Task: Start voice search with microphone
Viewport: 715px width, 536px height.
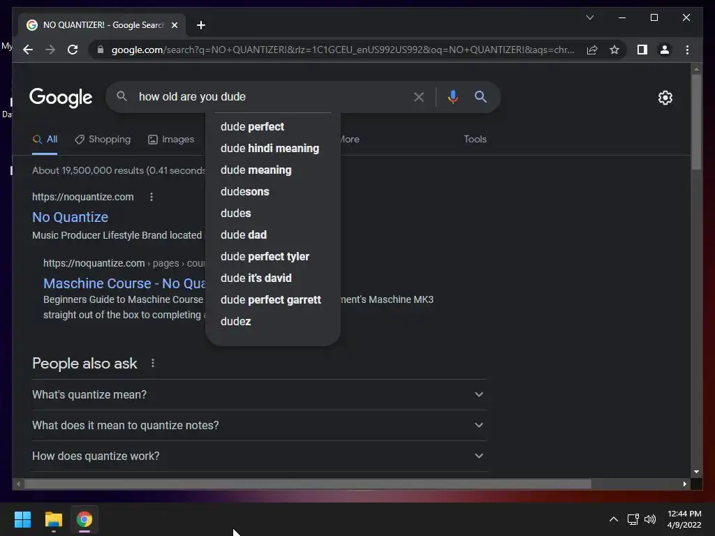Action: pyautogui.click(x=452, y=96)
